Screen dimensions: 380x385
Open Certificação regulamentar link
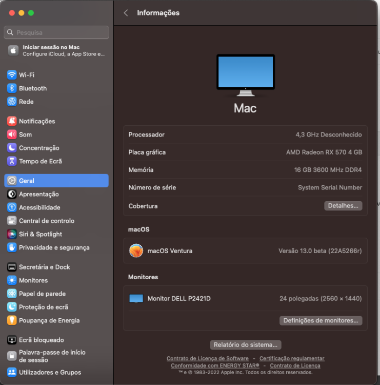(x=292, y=358)
